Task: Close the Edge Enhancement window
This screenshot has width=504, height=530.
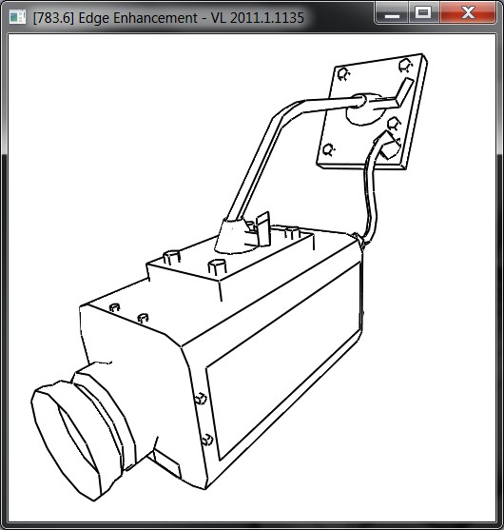Action: (x=468, y=13)
